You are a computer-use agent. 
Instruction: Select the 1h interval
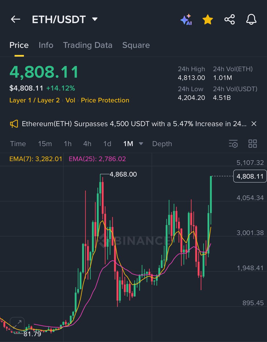pyautogui.click(x=68, y=144)
